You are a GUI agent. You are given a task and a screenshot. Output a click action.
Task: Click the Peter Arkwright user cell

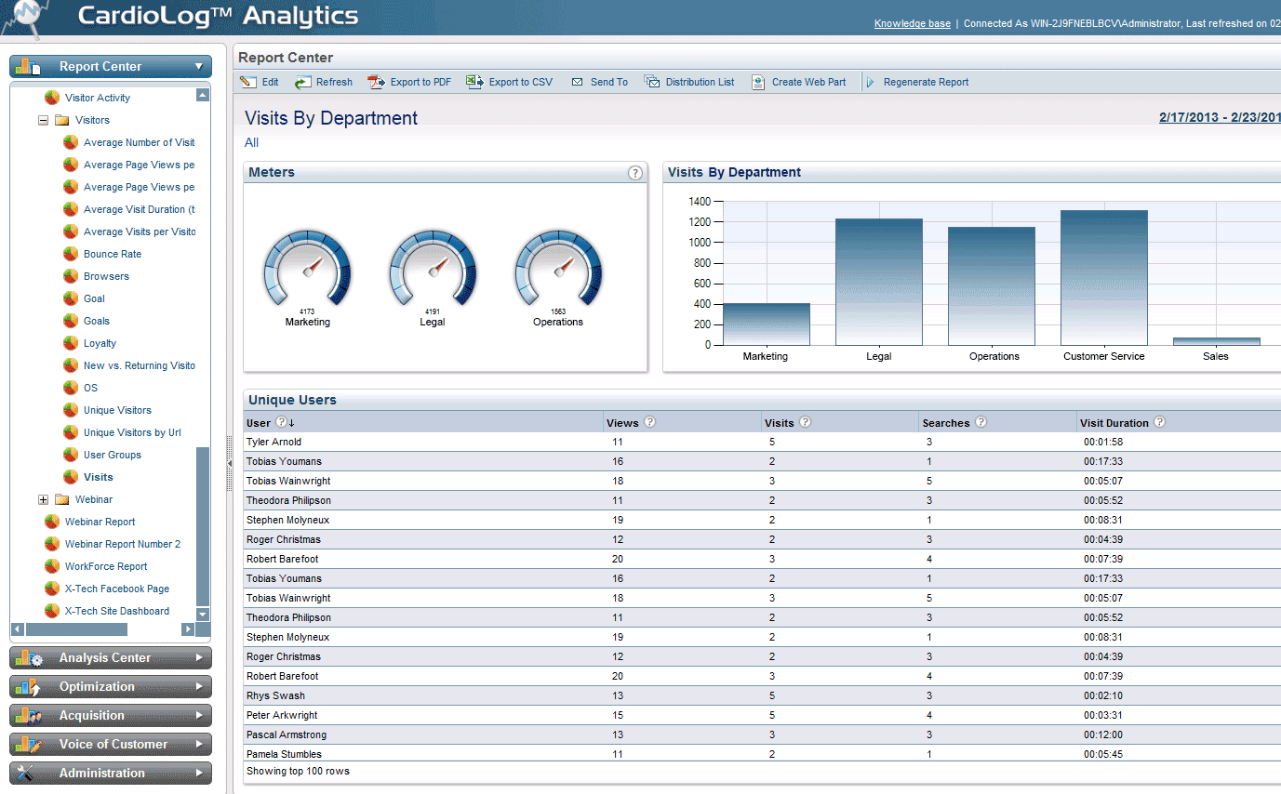[282, 715]
